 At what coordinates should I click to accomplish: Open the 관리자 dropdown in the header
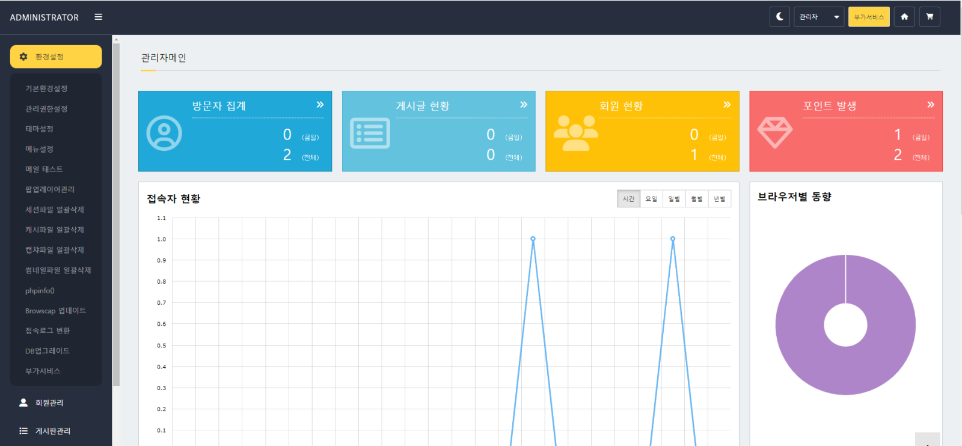coord(819,17)
